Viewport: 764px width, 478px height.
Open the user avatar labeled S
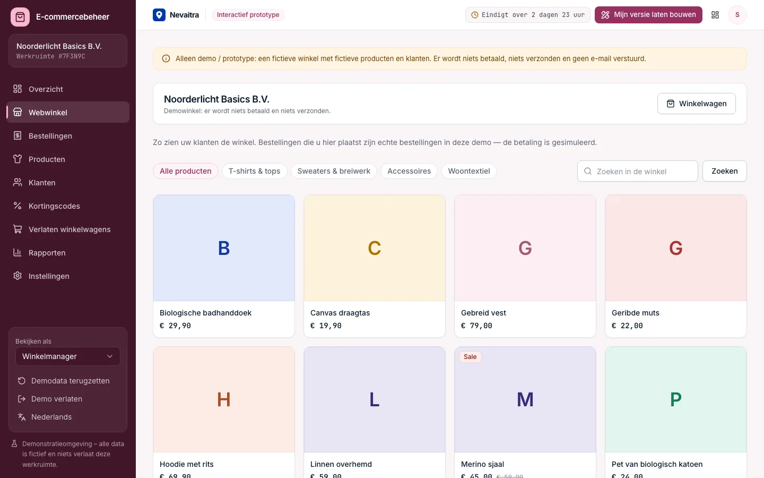pos(737,15)
